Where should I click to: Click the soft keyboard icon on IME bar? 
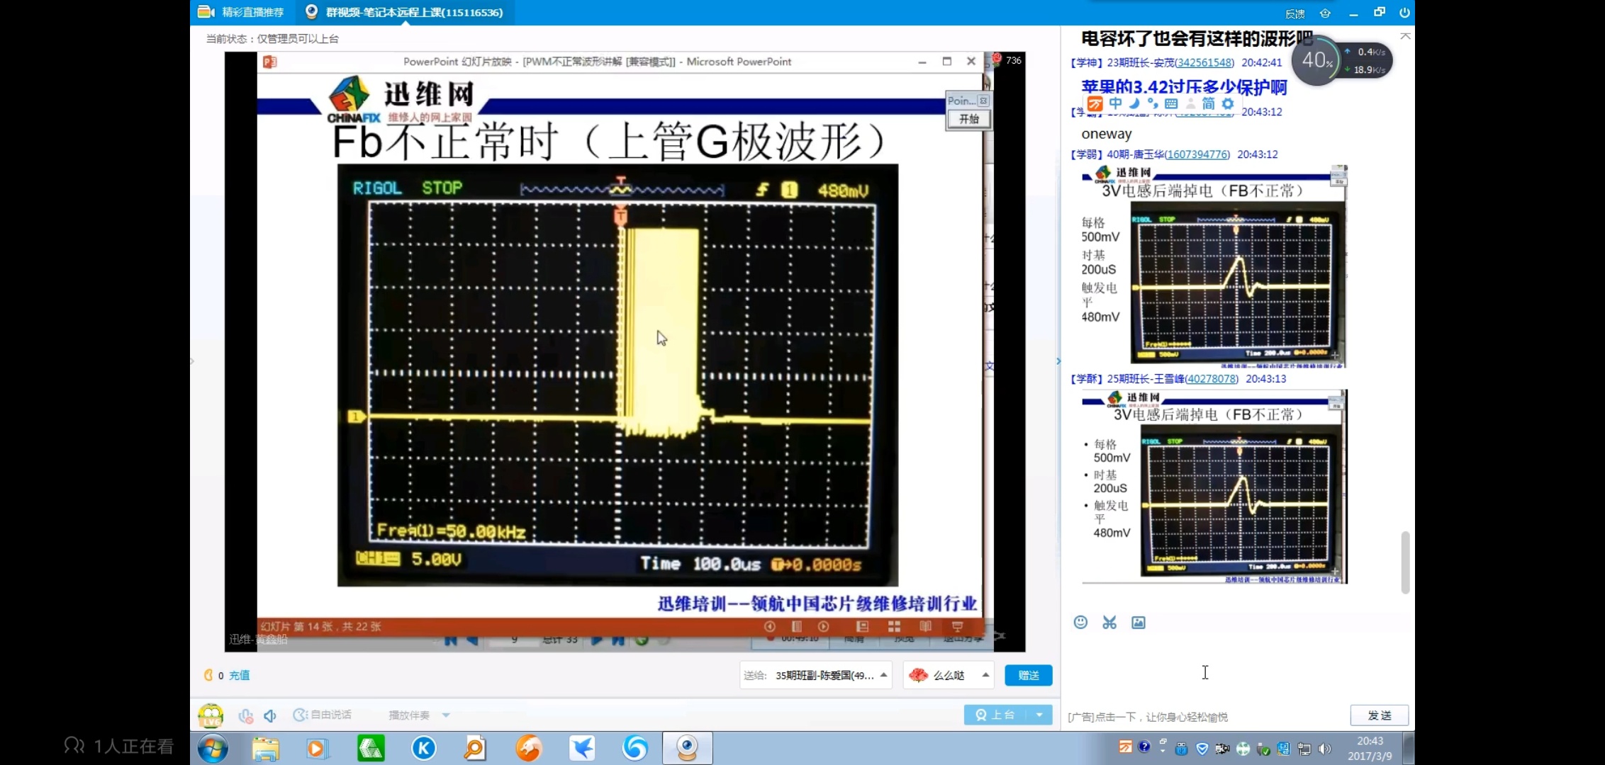(1171, 104)
